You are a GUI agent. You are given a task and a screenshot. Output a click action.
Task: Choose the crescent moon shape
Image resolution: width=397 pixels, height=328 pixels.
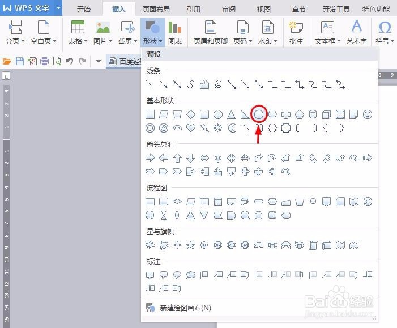point(231,128)
